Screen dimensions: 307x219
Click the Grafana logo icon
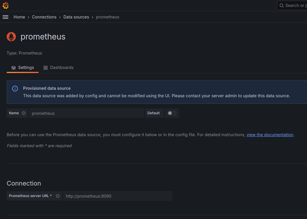pyautogui.click(x=5, y=5)
